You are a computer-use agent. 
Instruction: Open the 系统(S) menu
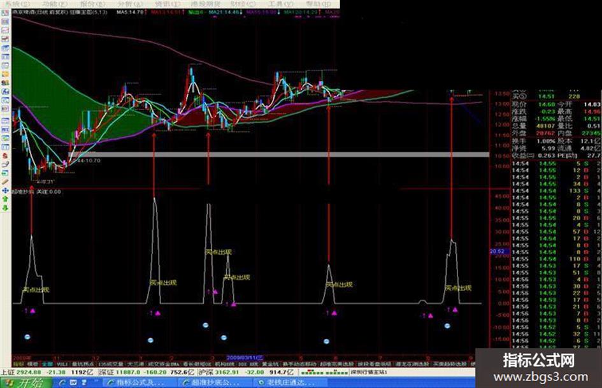click(18, 4)
